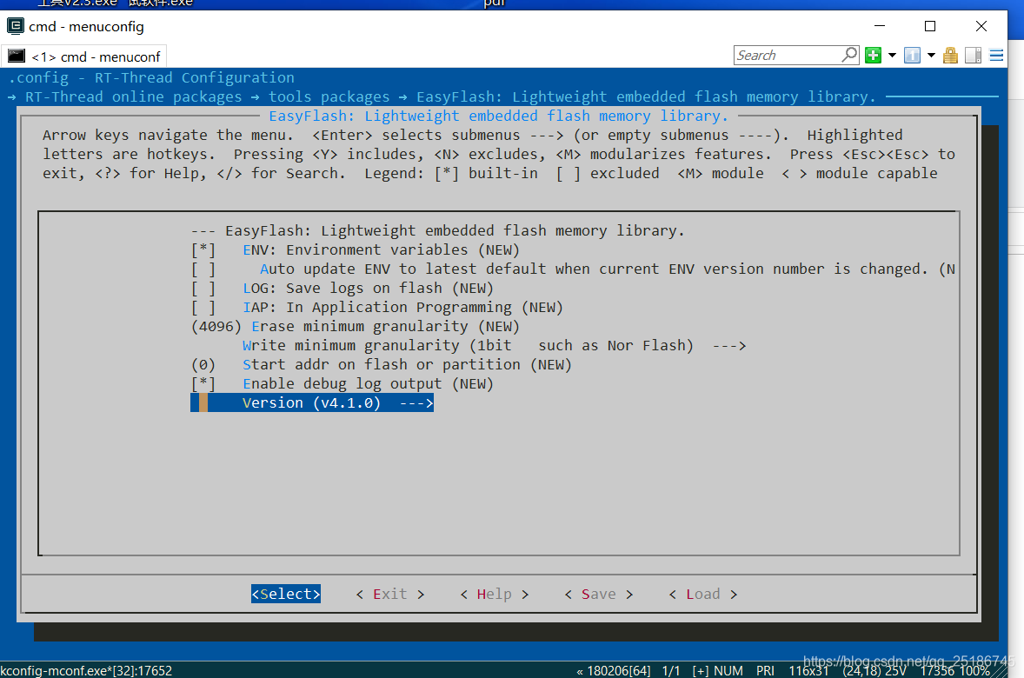Open new console options dropdown arrow

pyautogui.click(x=892, y=56)
